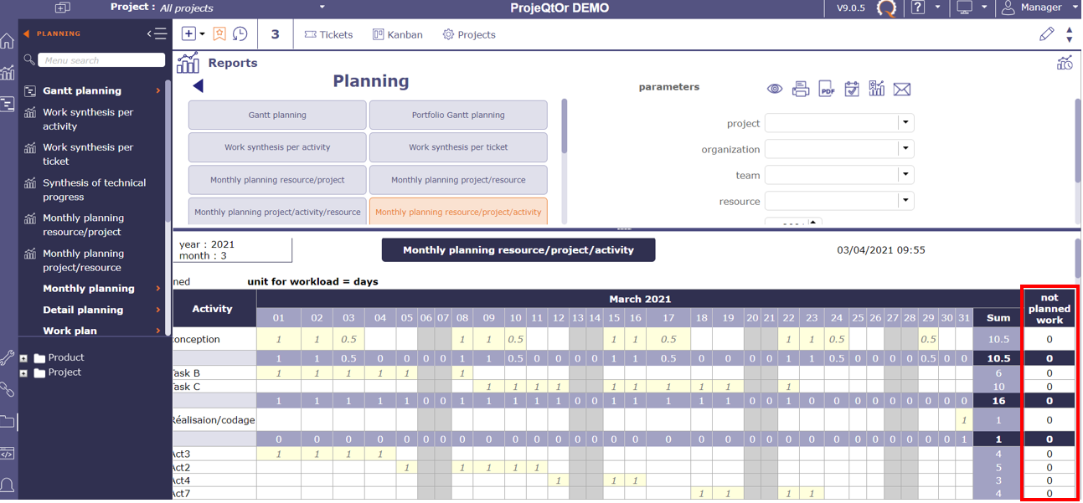Click the Portfolio Gantt planning button
Screen dimensions: 1083x503
(458, 115)
